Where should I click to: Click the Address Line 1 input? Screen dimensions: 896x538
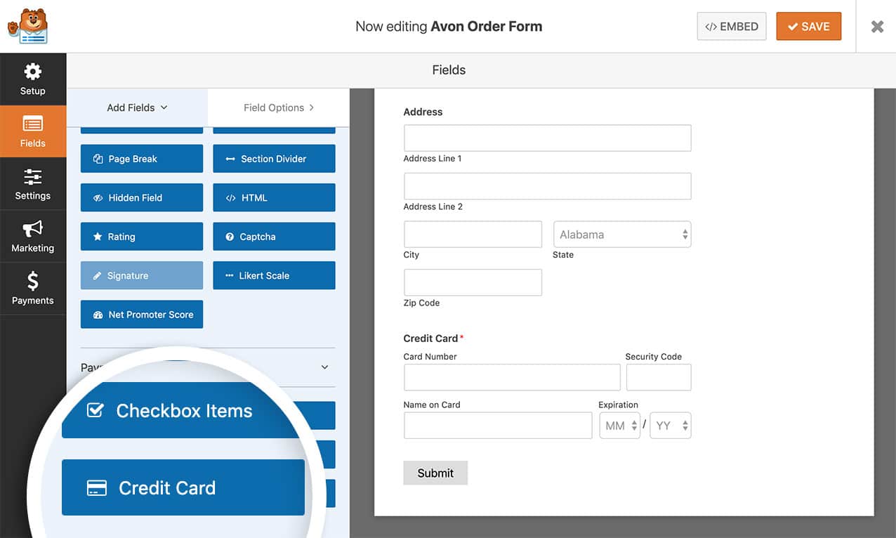click(547, 138)
